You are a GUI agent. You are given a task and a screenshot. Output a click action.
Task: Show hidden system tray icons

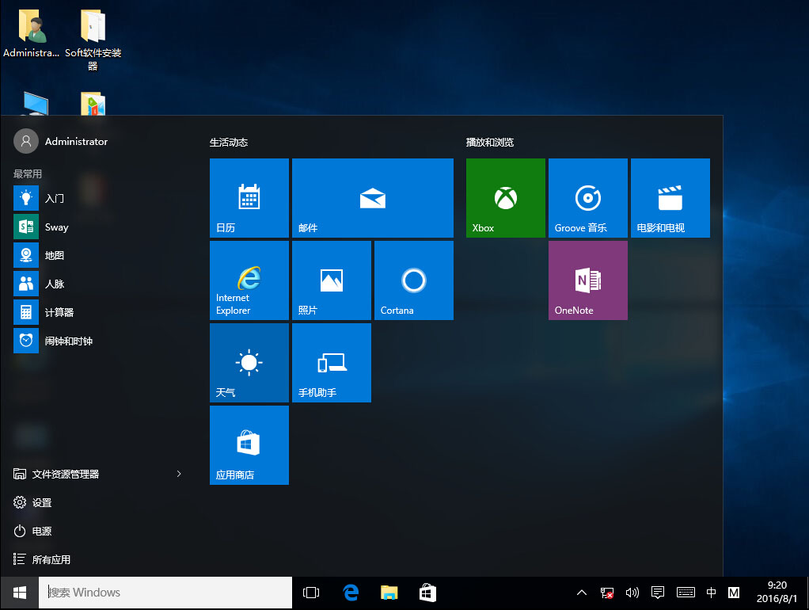(581, 593)
